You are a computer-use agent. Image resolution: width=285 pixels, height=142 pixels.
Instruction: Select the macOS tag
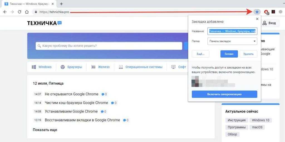coord(257,127)
